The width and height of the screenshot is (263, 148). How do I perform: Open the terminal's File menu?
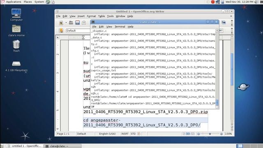tap(94, 27)
